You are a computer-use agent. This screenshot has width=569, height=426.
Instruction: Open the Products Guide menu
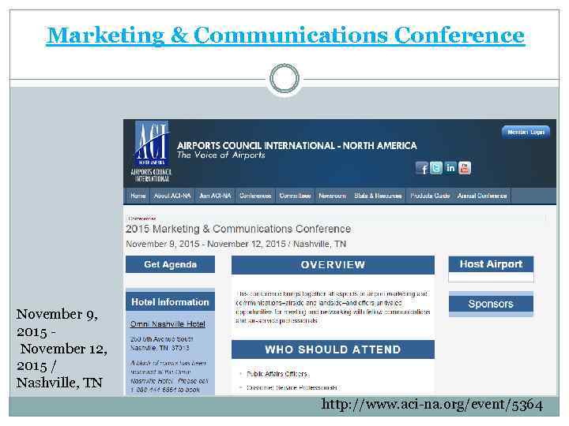pos(430,196)
